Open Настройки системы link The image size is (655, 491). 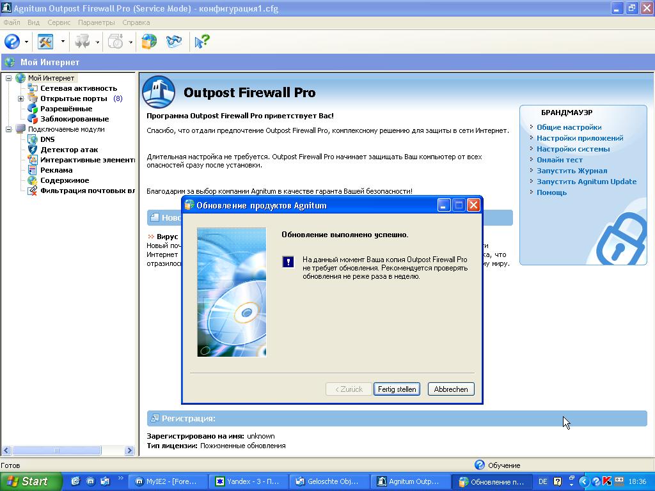(x=573, y=149)
